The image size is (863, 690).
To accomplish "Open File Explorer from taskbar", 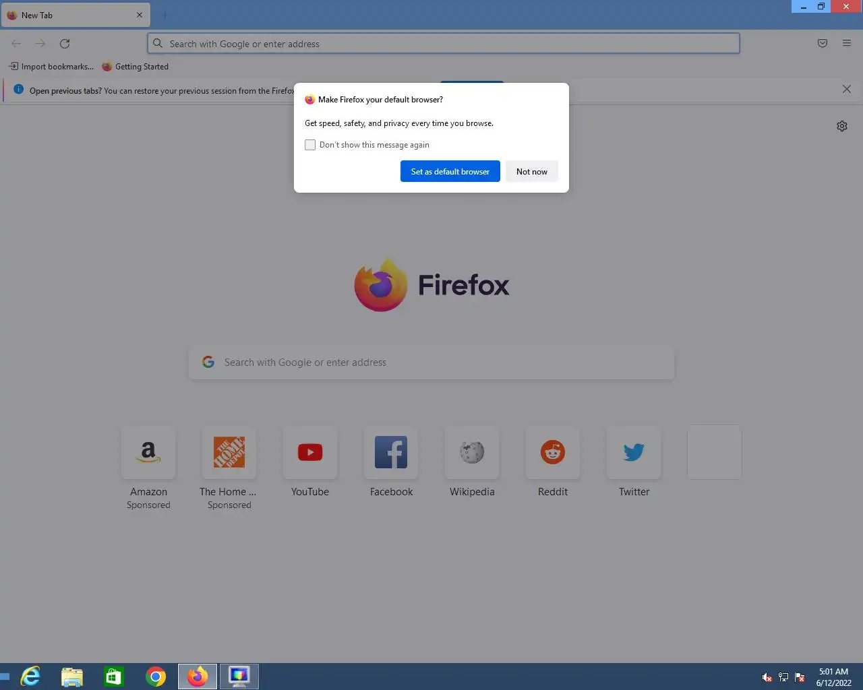I will tap(72, 676).
